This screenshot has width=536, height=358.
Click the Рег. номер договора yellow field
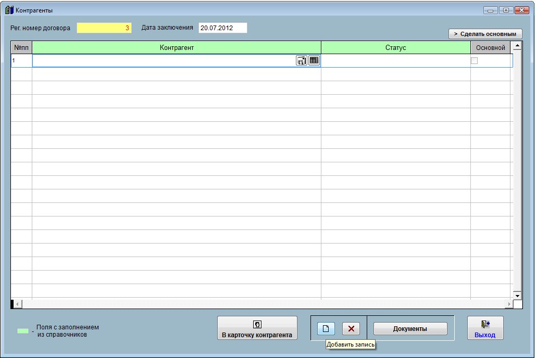104,28
